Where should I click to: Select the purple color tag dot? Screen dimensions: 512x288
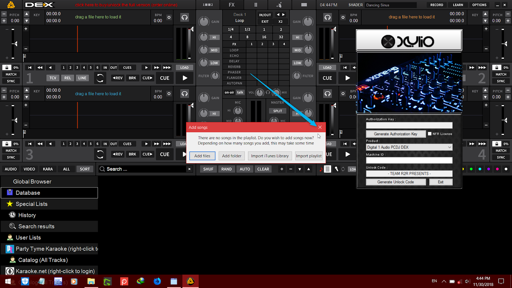[x=489, y=169]
